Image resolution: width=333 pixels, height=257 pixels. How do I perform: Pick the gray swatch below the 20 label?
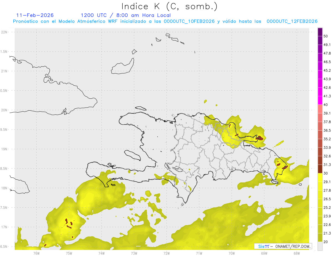[x=320, y=246]
